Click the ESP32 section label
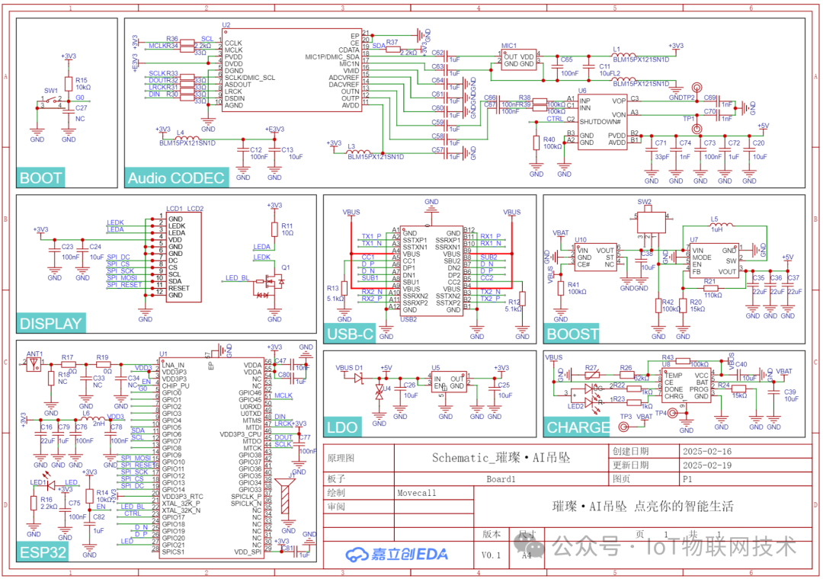 (x=43, y=552)
